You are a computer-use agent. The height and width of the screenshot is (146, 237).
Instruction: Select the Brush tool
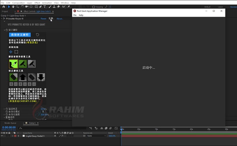(x=50, y=7)
